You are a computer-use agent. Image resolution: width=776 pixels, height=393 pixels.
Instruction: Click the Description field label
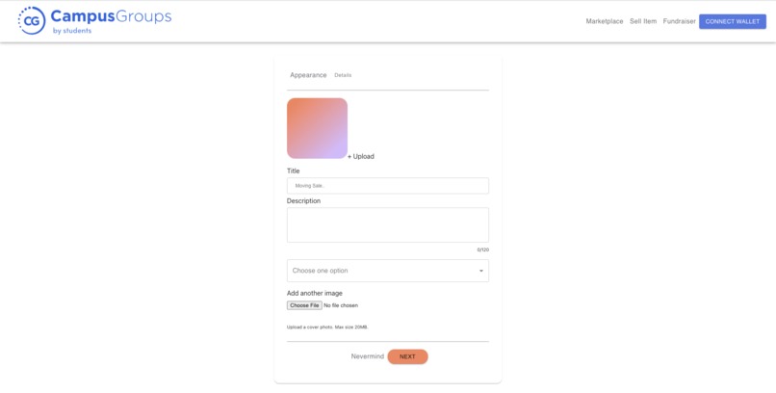(304, 201)
